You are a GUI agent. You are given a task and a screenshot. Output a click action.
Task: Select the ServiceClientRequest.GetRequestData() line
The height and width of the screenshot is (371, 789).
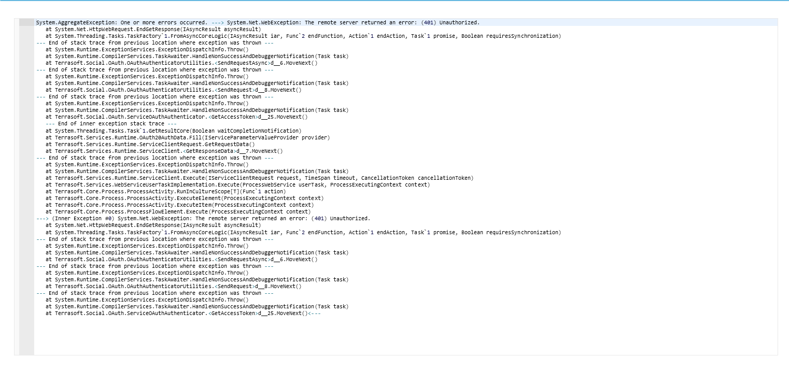click(150, 145)
